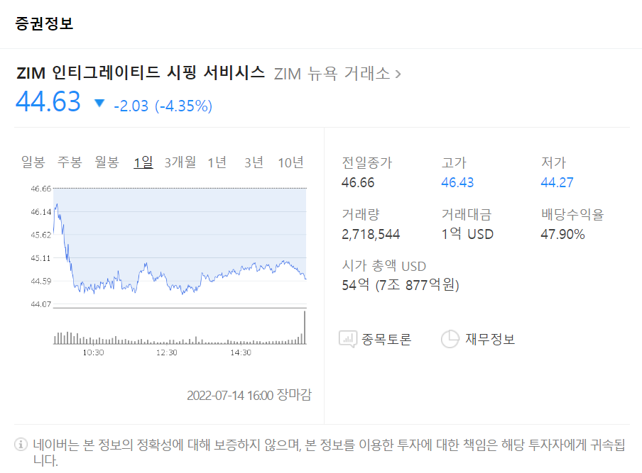The height and width of the screenshot is (473, 642).
Task: Select the 3개월 chart period tab
Action: click(180, 162)
